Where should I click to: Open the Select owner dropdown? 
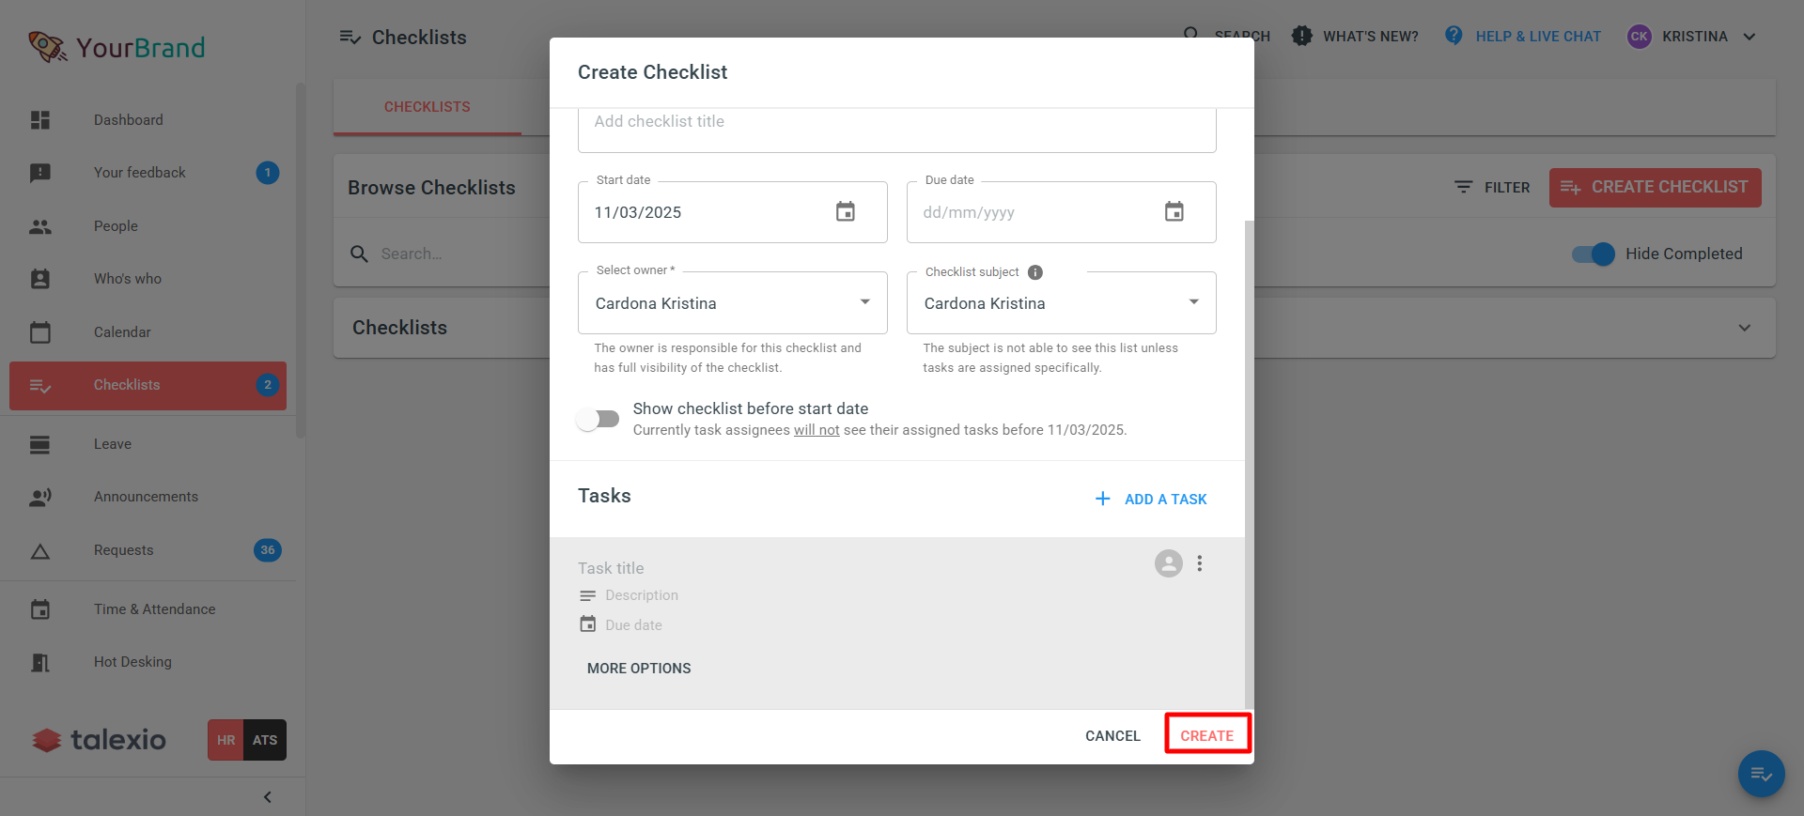pyautogui.click(x=733, y=303)
